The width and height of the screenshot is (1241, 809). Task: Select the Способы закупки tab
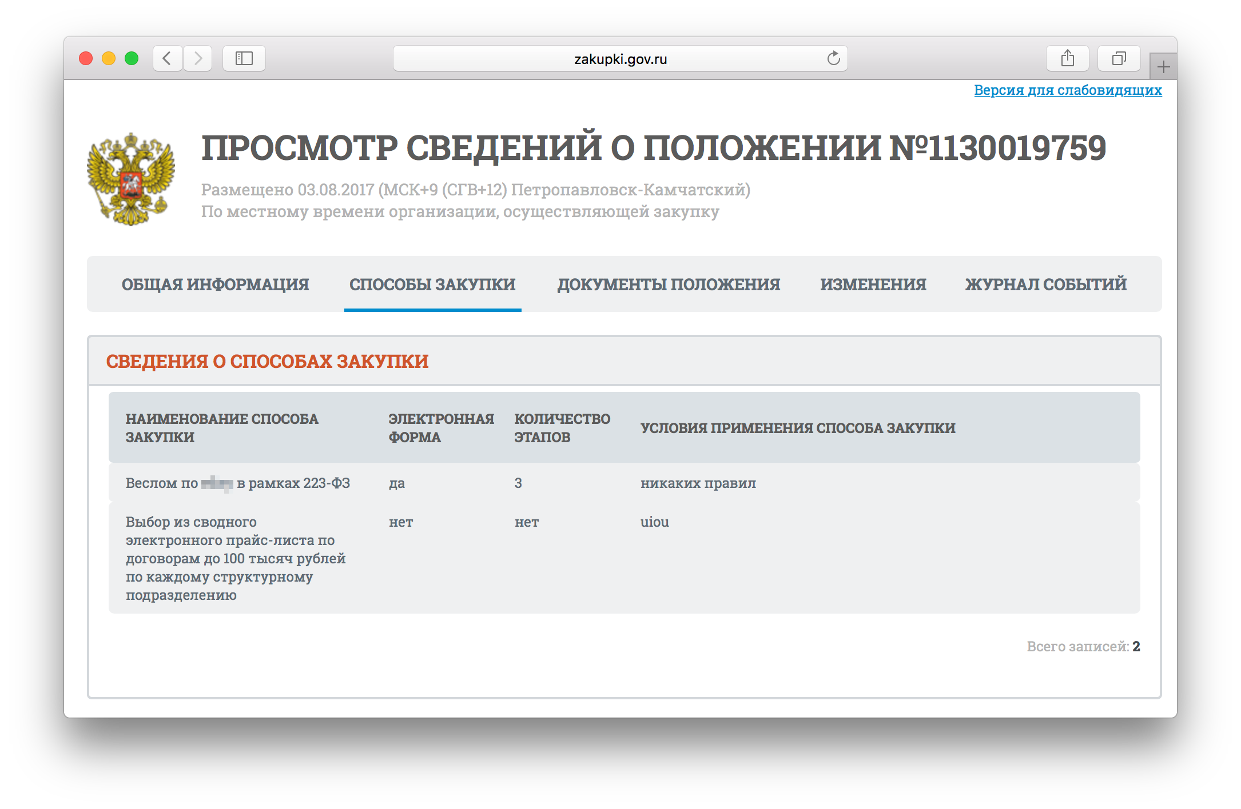pyautogui.click(x=432, y=285)
